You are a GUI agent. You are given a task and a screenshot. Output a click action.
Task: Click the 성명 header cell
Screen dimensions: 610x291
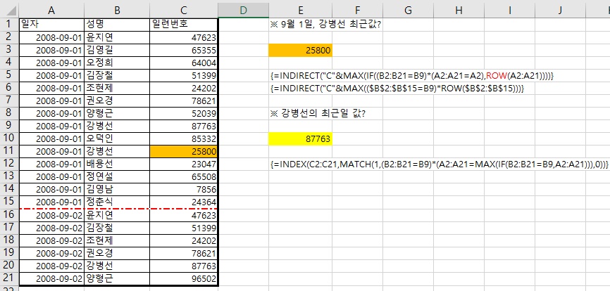point(116,25)
